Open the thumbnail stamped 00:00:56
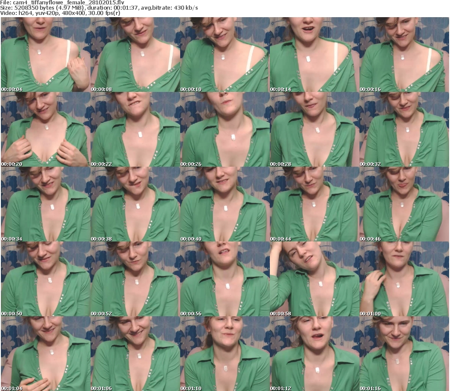This screenshot has height=391, width=450. point(225,279)
